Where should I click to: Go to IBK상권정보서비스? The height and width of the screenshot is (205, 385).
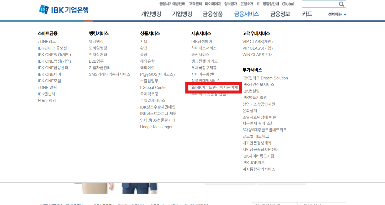click(x=258, y=84)
